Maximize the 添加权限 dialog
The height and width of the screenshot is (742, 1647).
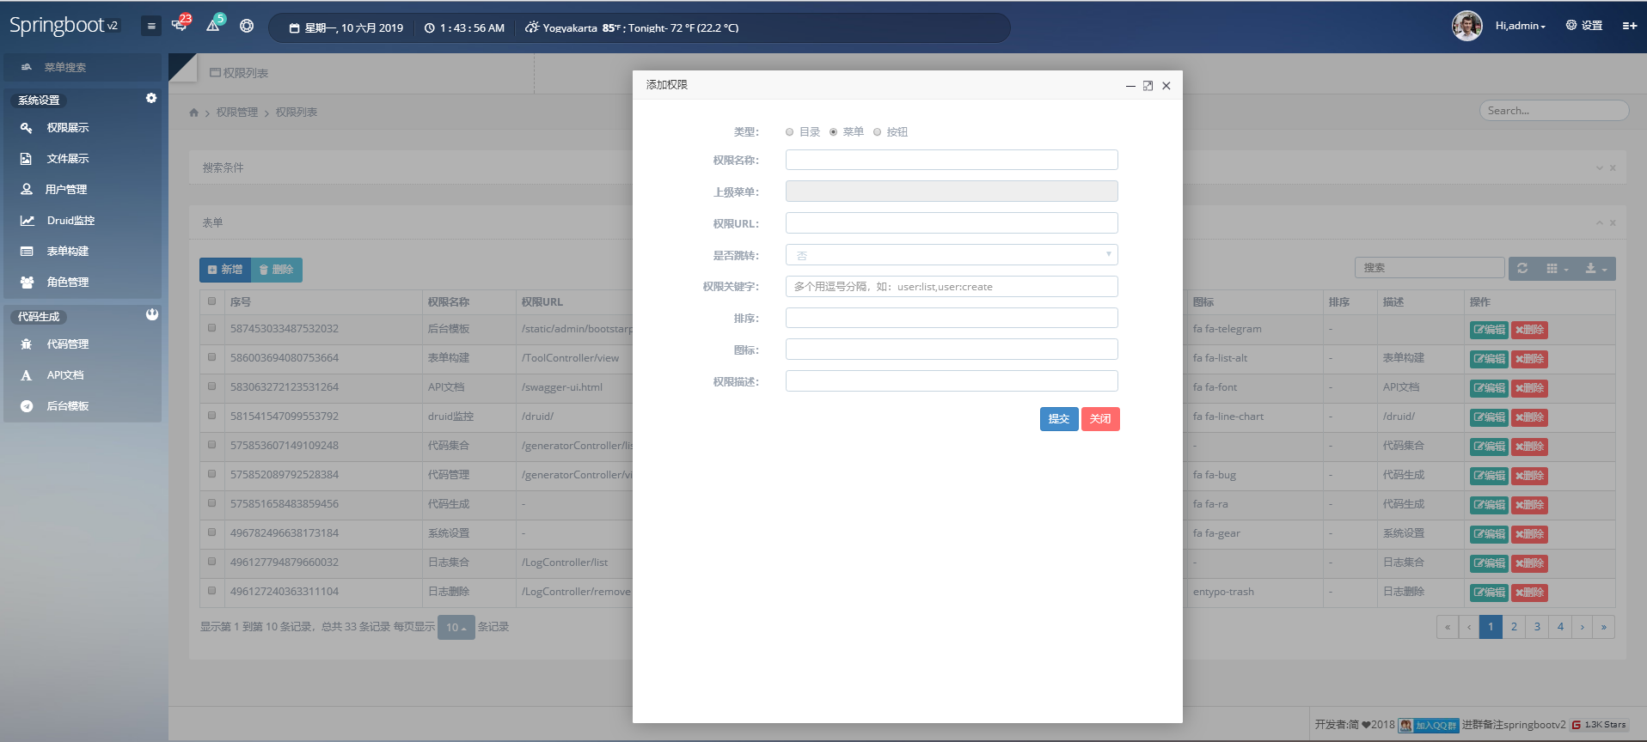point(1148,86)
